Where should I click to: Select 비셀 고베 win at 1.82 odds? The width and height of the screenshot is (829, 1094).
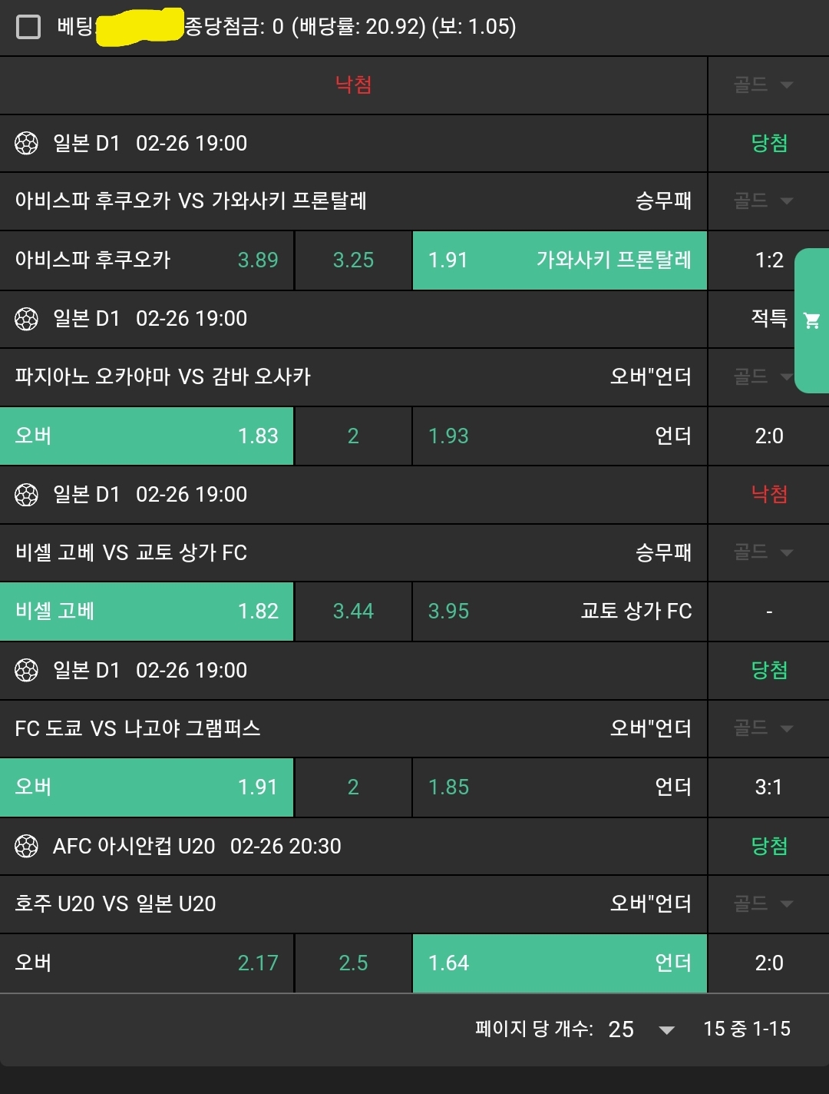pyautogui.click(x=147, y=612)
